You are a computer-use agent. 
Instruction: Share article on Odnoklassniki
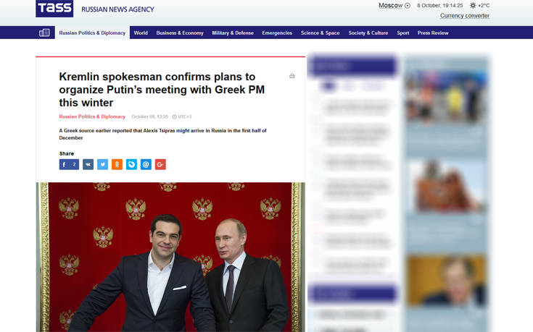click(117, 164)
